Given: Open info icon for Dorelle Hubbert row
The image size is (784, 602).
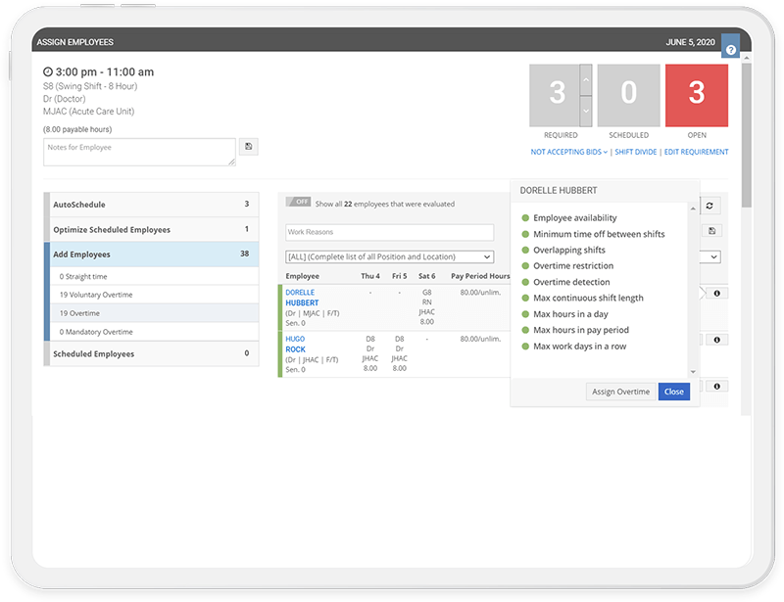Looking at the screenshot, I should (717, 294).
